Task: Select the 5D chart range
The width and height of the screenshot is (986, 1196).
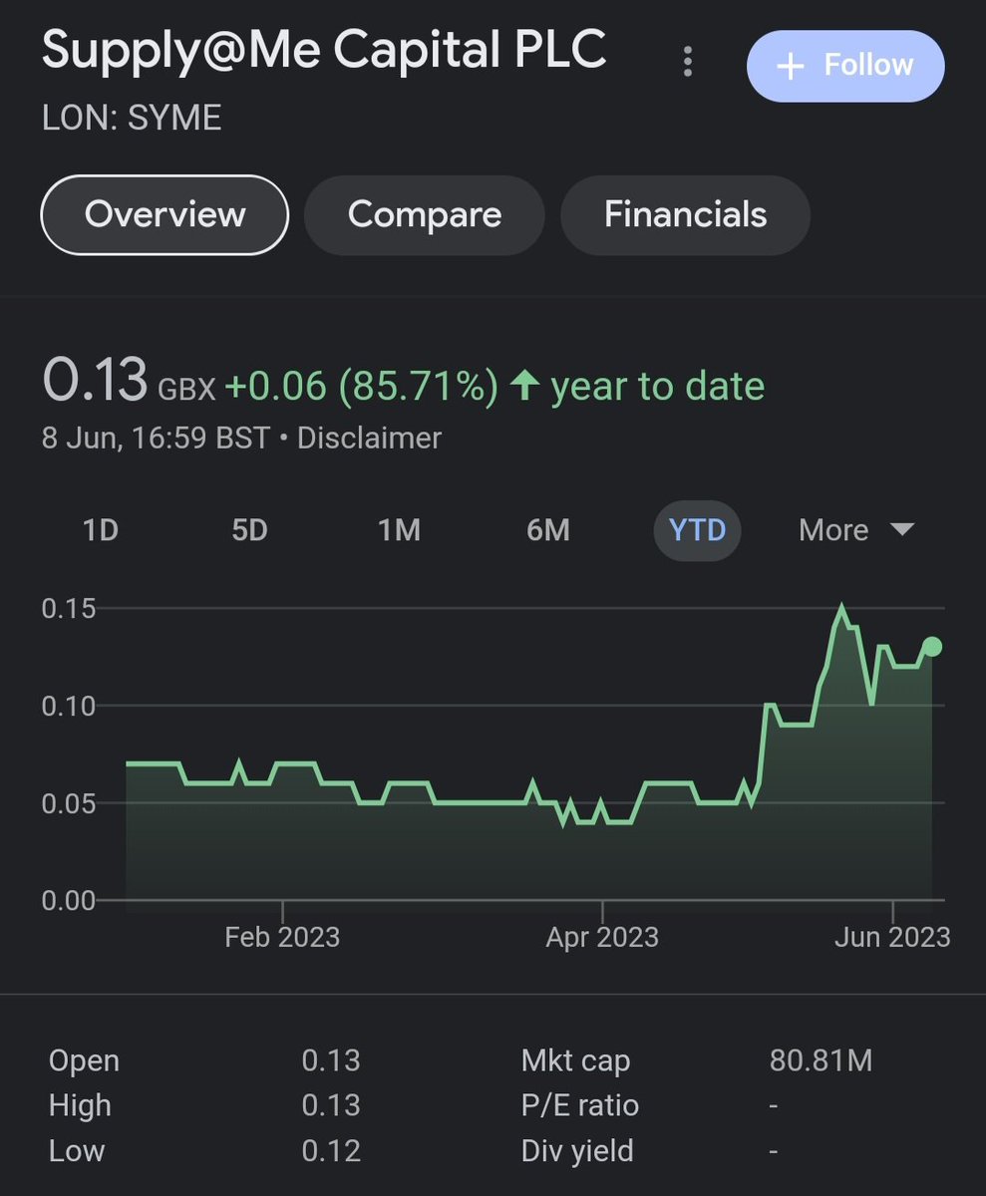Action: click(250, 530)
